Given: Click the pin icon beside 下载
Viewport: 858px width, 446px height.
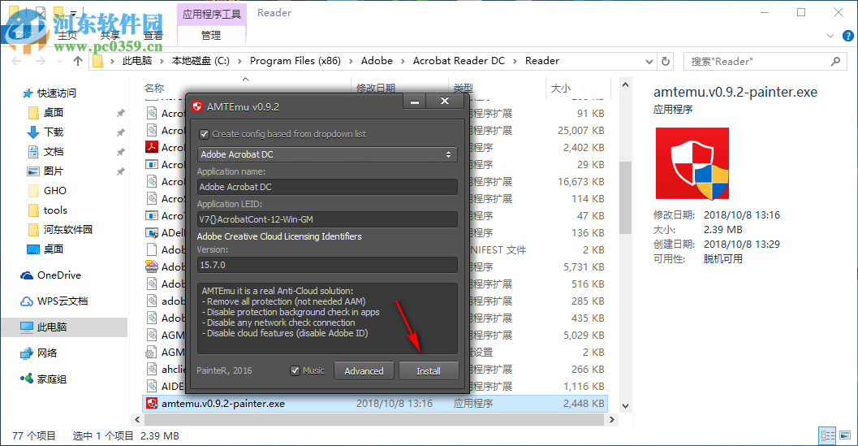Looking at the screenshot, I should point(120,132).
